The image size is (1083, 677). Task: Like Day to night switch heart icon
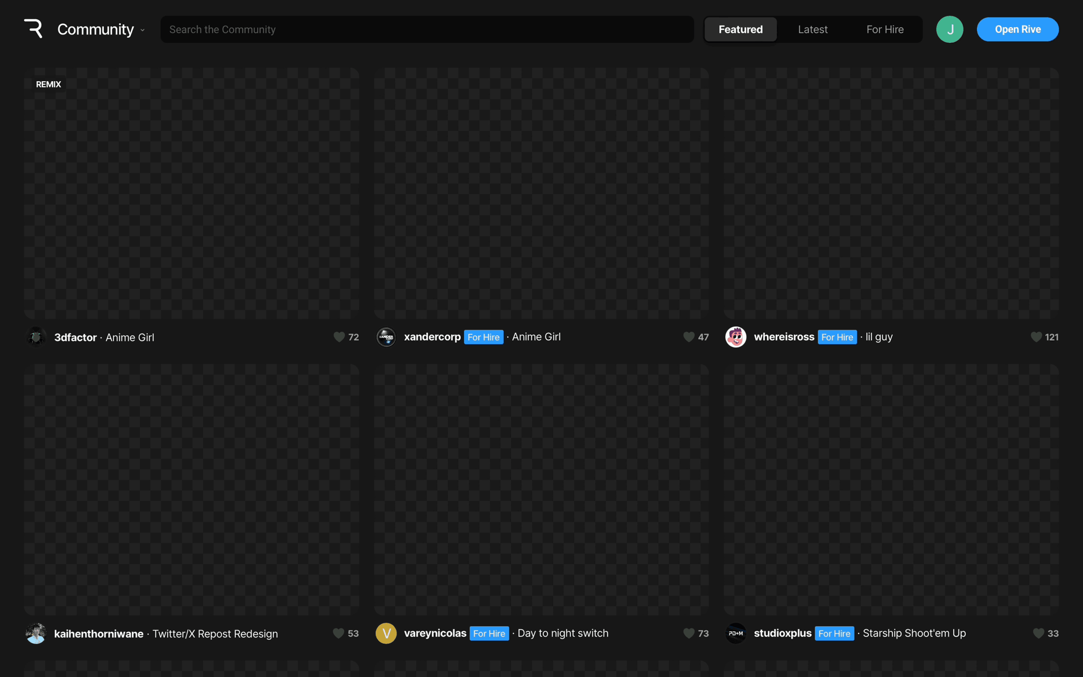point(689,633)
